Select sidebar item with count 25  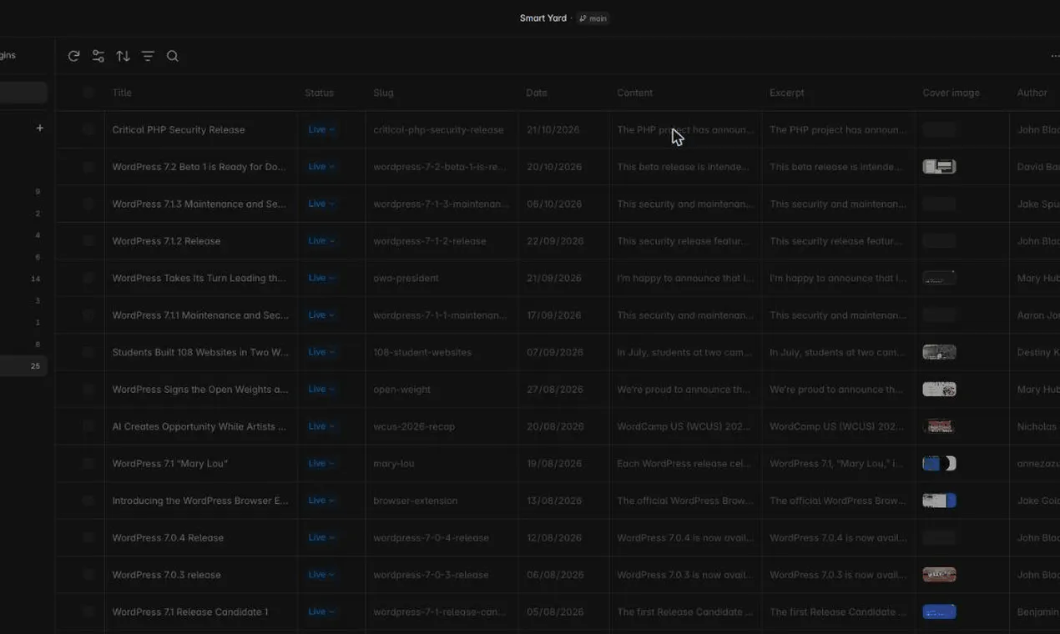23,365
